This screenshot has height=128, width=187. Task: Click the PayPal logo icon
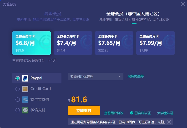25,78
